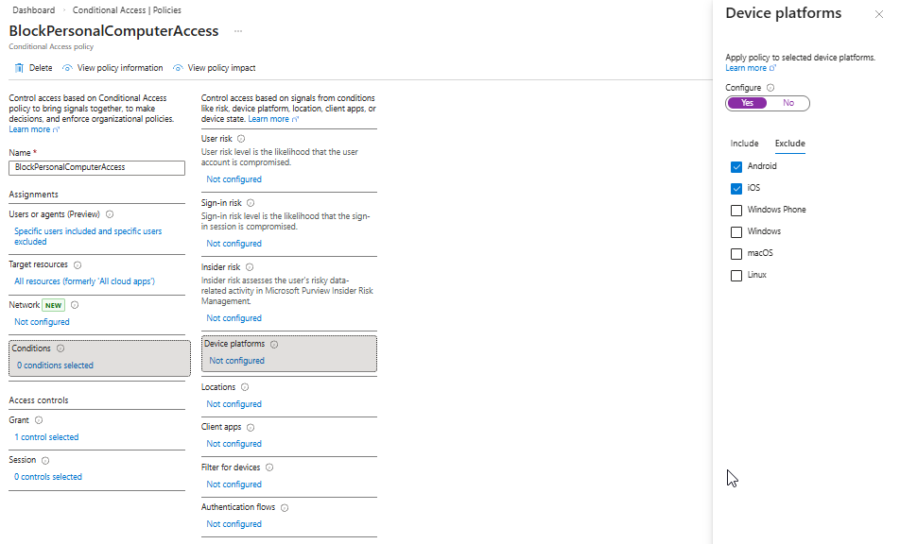Viewport: 900px width, 544px height.
Task: Click Not configured under Locations
Action: click(x=234, y=404)
